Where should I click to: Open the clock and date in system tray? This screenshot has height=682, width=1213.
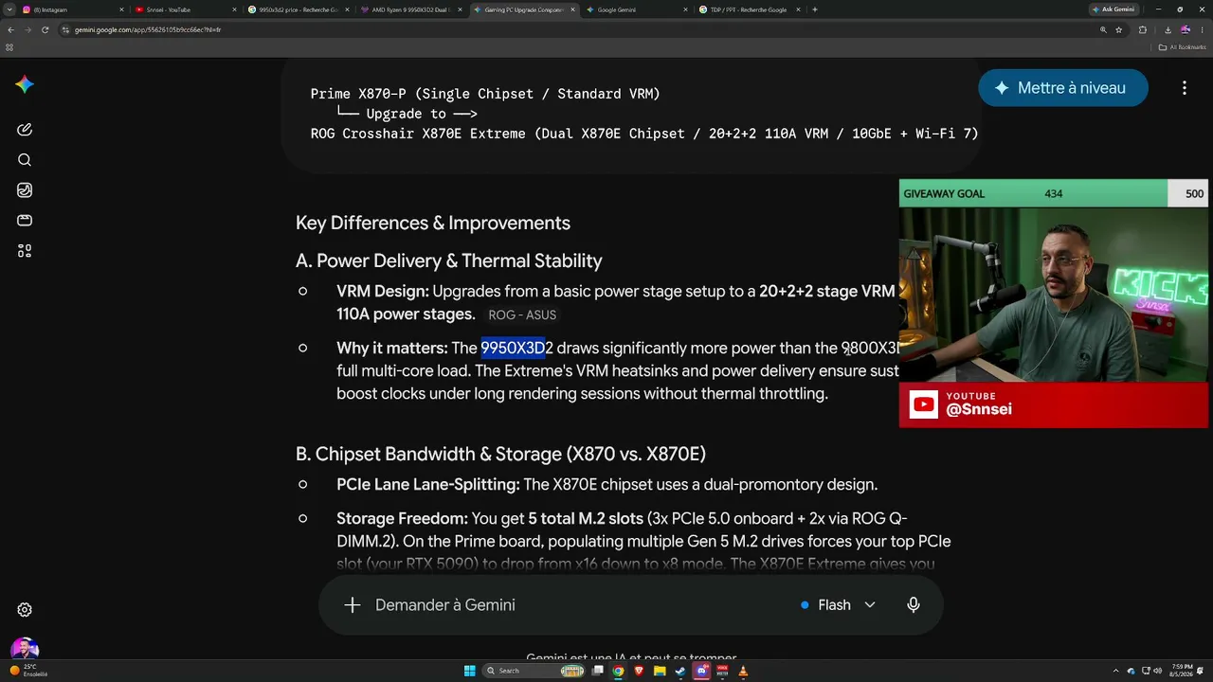1182,671
